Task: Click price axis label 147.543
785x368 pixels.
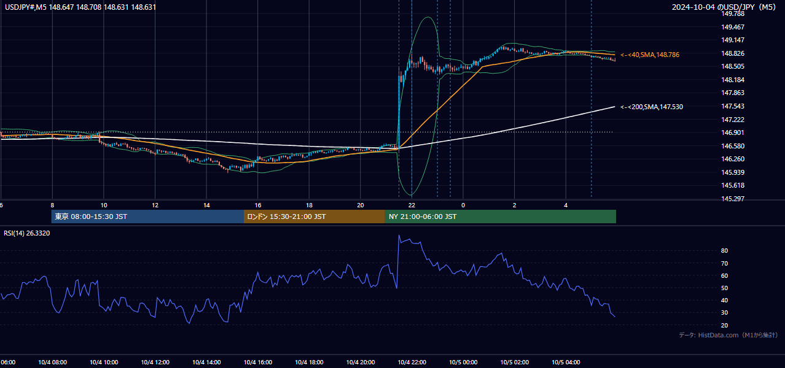Action: 732,106
